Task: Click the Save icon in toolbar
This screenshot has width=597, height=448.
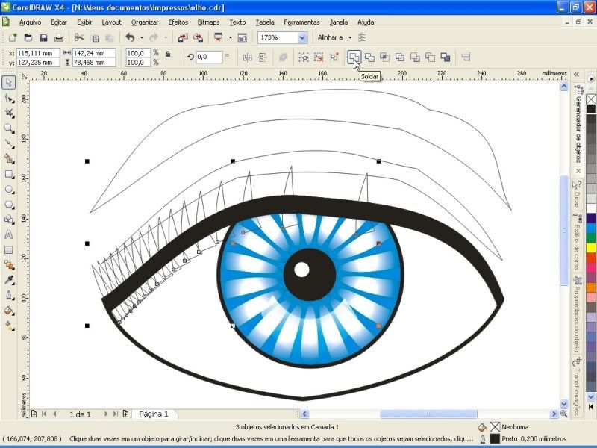Action: tap(43, 37)
